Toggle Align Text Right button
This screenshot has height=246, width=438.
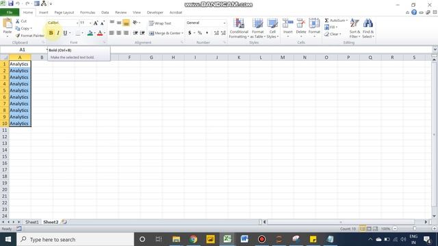tap(126, 33)
